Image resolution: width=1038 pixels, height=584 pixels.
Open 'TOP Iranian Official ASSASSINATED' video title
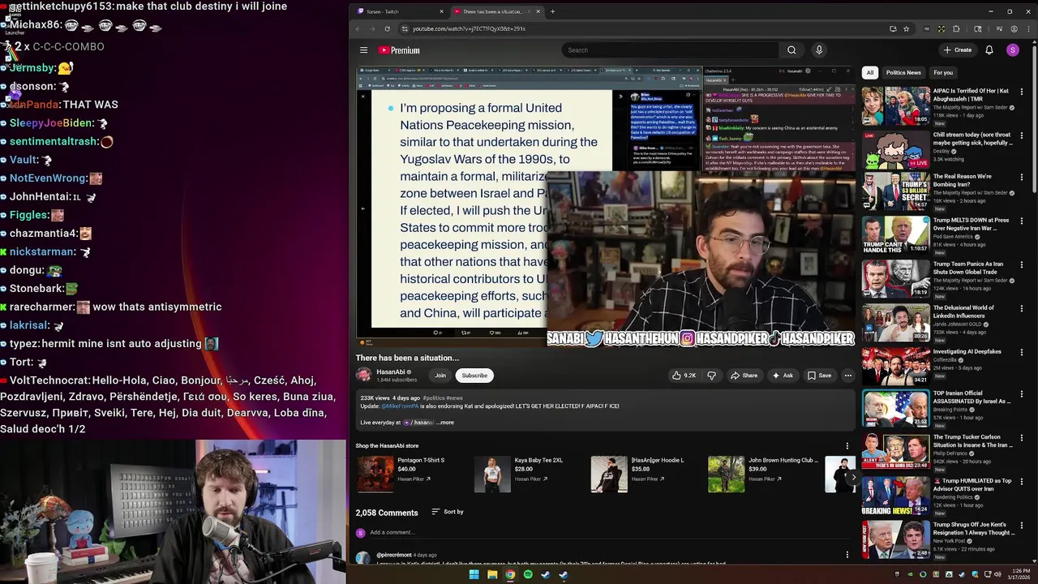pyautogui.click(x=972, y=397)
